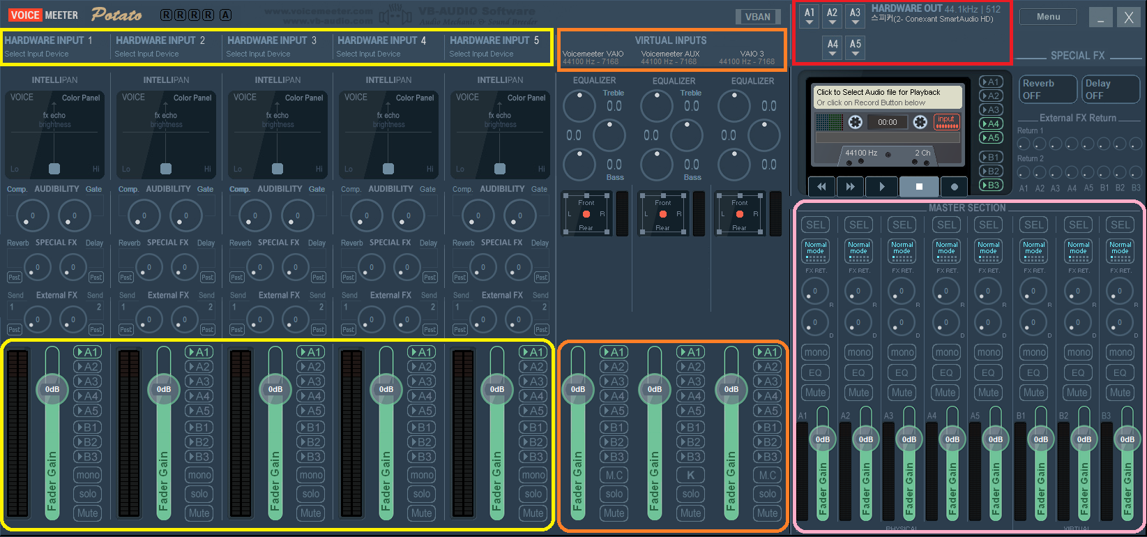This screenshot has width=1147, height=537.
Task: Click bus B3 master fader gain knob
Action: 1127,439
